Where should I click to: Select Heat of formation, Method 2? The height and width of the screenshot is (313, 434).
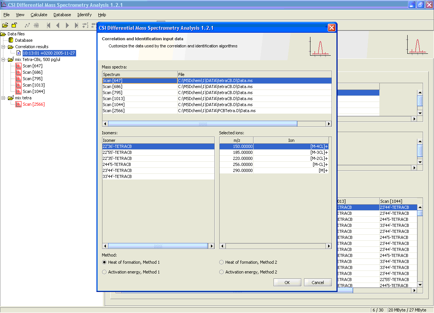pos(222,262)
